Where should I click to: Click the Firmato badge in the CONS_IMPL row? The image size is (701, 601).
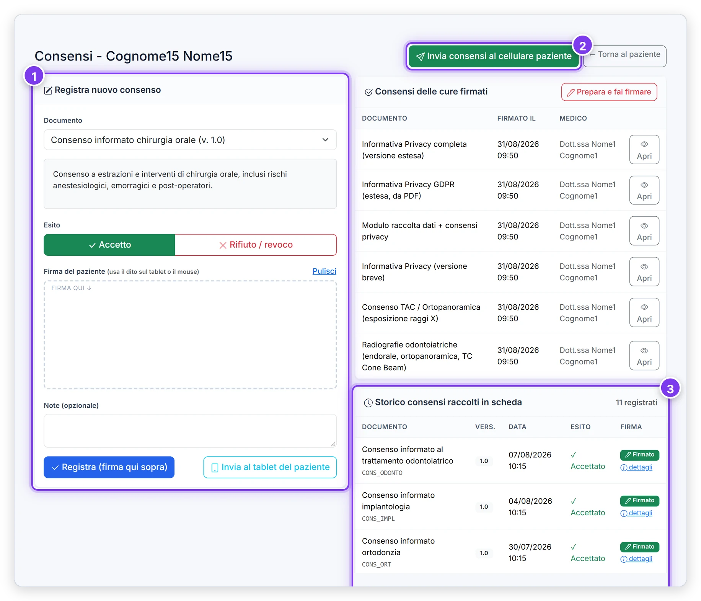coord(639,501)
